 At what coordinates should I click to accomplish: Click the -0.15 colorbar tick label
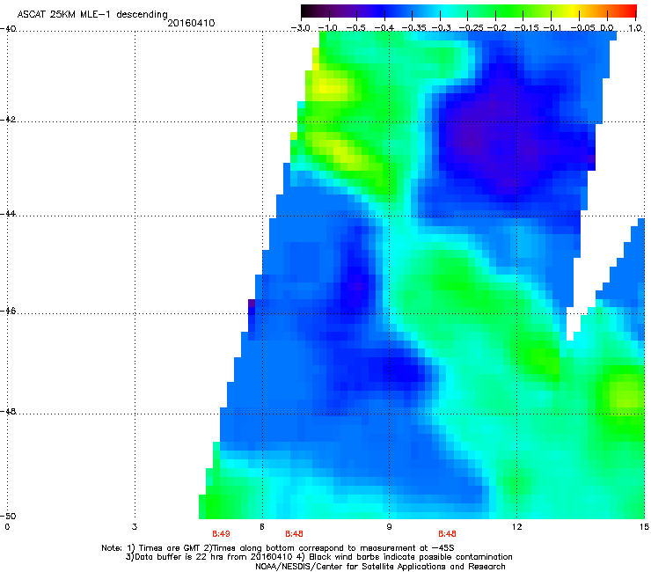[526, 28]
